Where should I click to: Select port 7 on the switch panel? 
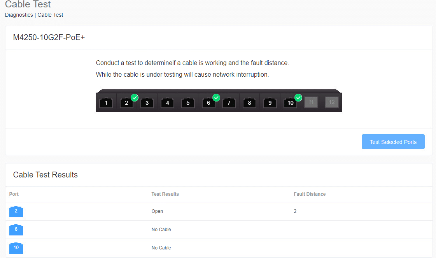pyautogui.click(x=229, y=102)
